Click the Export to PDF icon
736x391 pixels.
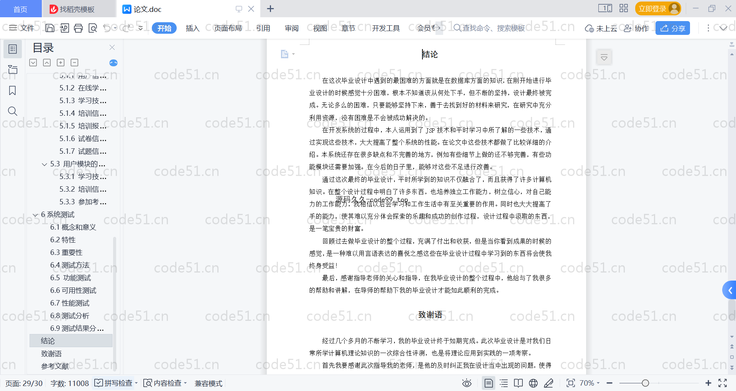64,28
